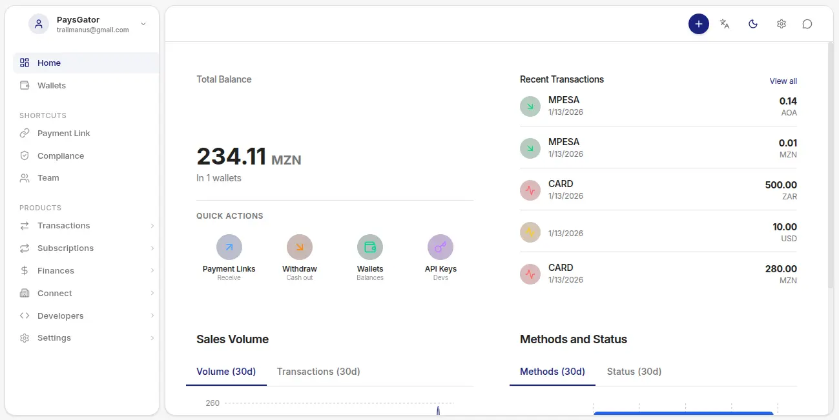Click the plus button in the top bar
The height and width of the screenshot is (420, 839).
(698, 23)
